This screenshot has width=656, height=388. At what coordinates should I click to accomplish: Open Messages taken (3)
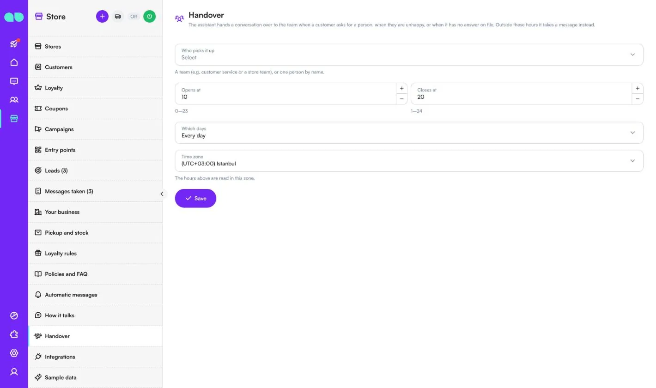[x=95, y=191]
